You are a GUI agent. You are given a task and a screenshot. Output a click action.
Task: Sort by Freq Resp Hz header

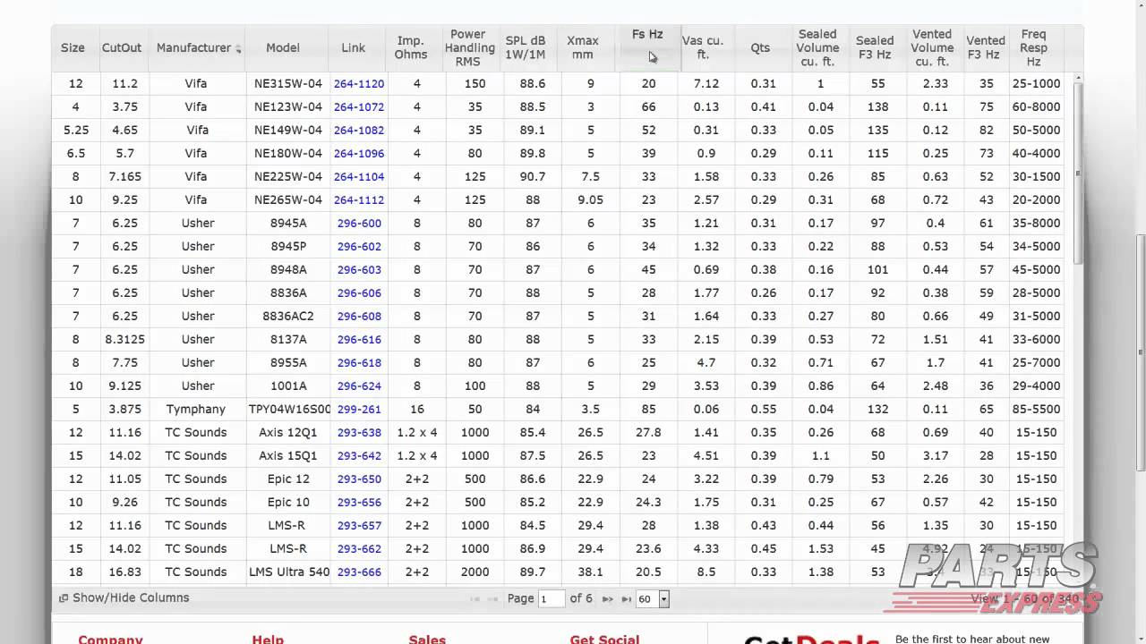click(1033, 47)
